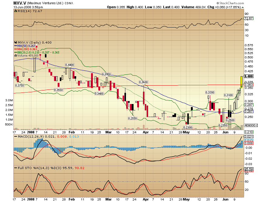Image resolution: width=258 pixels, height=202 pixels.
Task: Click the yellow last candlestick at 0.400
Action: pyautogui.click(x=241, y=81)
